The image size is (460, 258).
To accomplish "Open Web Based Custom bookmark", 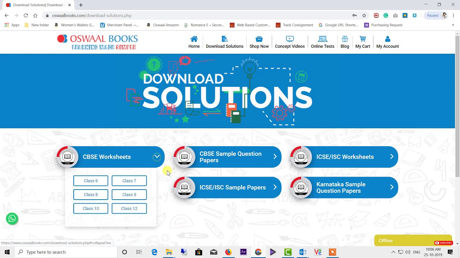I will pos(250,25).
